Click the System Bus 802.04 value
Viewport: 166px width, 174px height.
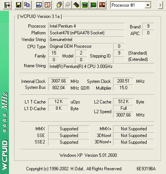[59, 88]
